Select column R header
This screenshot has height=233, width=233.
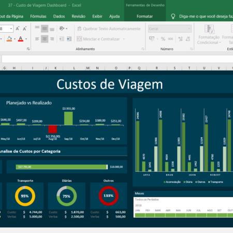[x=157, y=68]
